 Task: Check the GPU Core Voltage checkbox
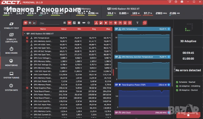coord(27,58)
